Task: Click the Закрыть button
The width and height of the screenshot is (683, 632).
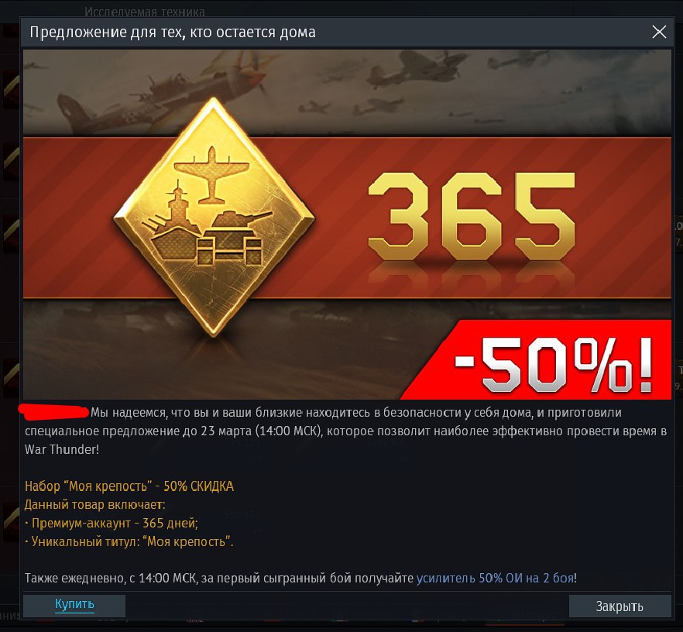Action: pos(620,606)
